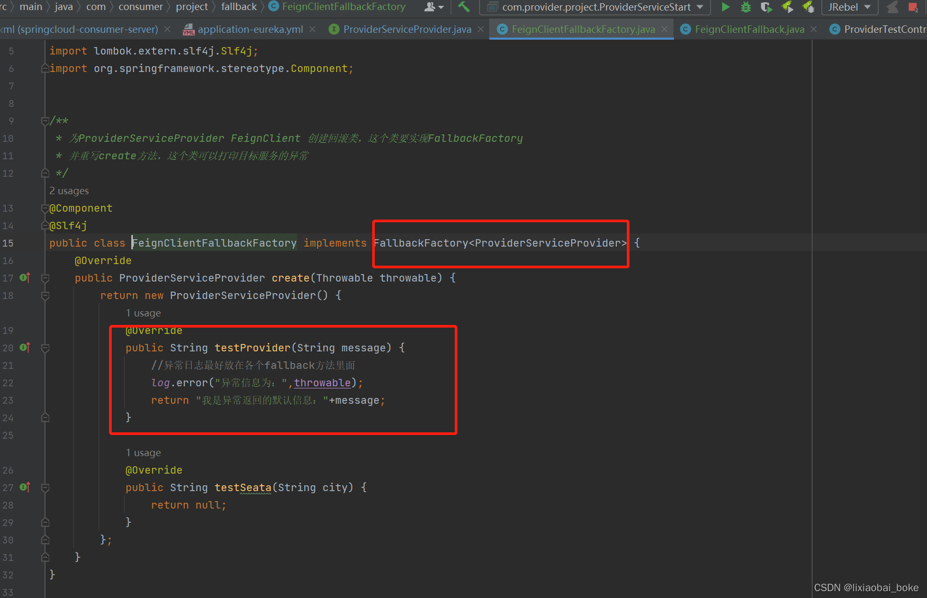Open the user account avatar menu
This screenshot has width=927, height=598.
tap(430, 7)
